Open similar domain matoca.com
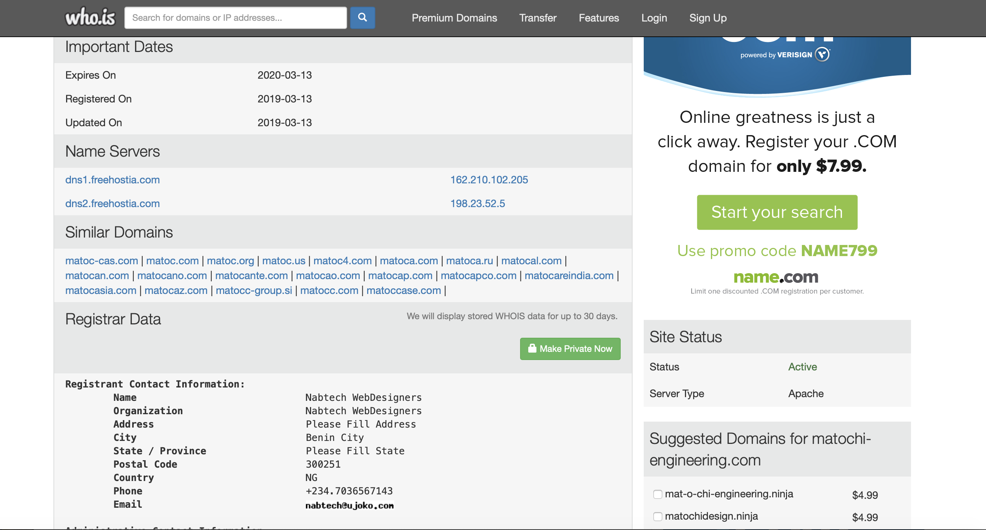986x530 pixels. click(408, 261)
